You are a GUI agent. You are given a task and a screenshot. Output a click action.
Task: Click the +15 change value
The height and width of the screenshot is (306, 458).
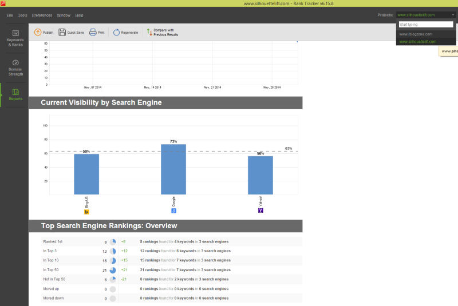(124, 260)
